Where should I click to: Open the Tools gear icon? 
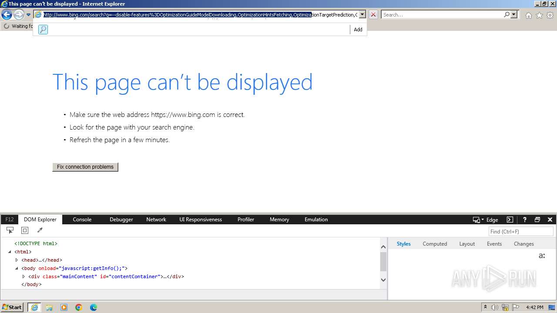click(550, 15)
